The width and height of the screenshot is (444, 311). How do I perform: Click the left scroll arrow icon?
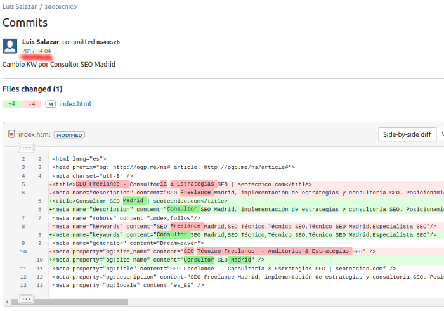7,302
